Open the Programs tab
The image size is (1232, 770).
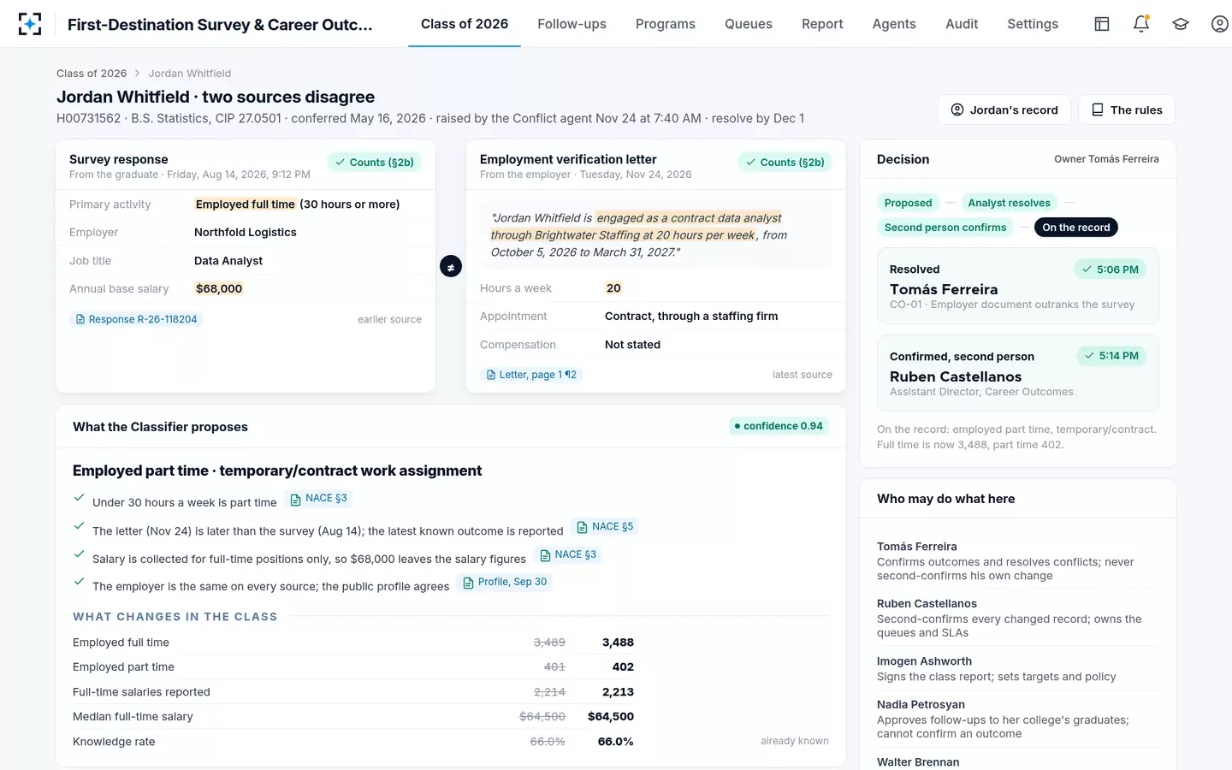(666, 24)
